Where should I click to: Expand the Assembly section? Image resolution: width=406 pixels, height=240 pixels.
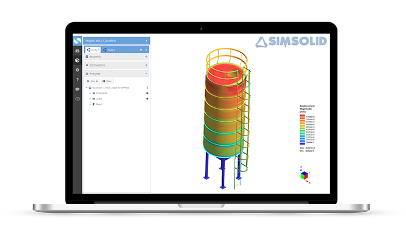146,56
